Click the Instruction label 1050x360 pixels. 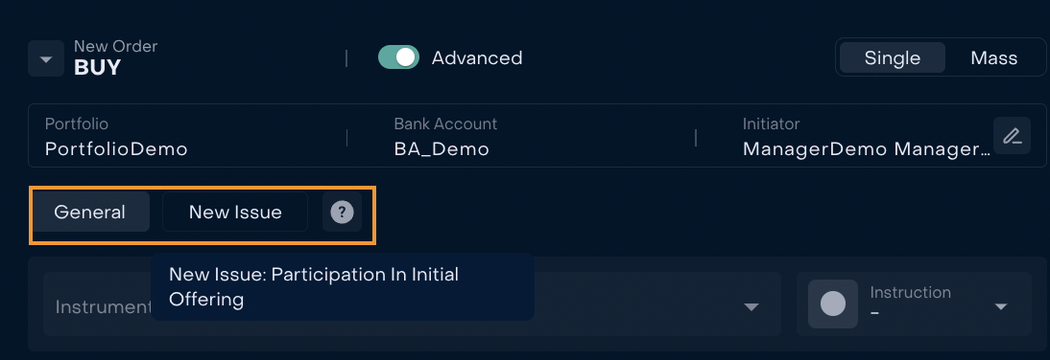point(910,293)
